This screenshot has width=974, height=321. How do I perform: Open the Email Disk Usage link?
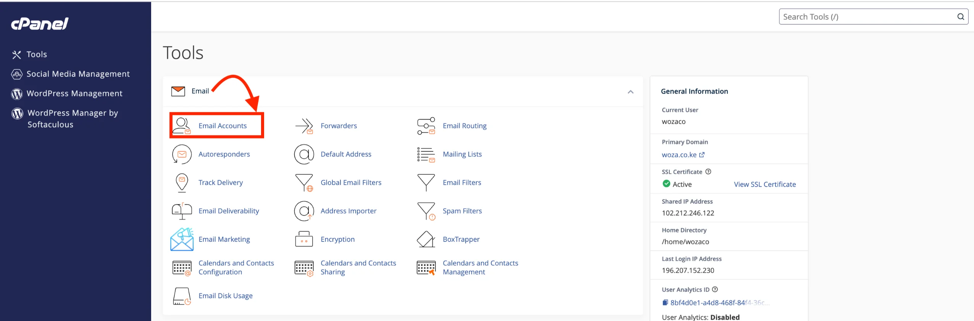(x=226, y=296)
